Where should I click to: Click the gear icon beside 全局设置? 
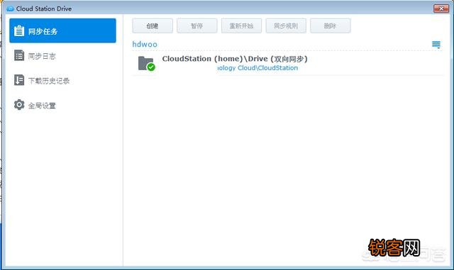tap(19, 105)
